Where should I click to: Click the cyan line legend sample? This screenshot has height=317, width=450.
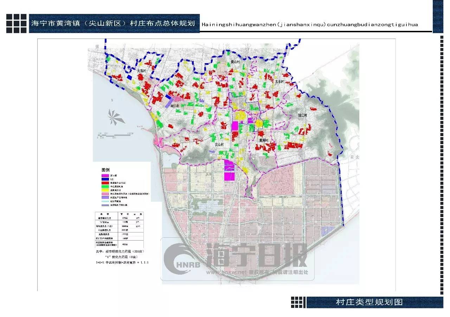pyautogui.click(x=105, y=201)
